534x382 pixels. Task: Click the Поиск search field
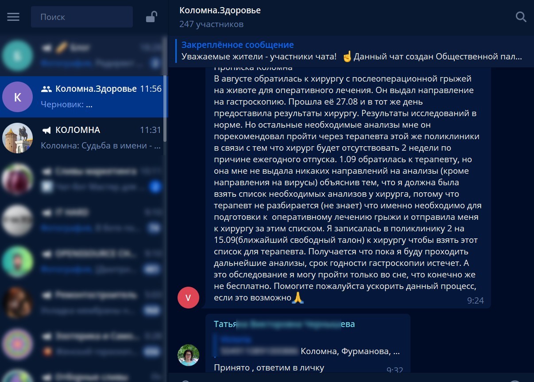point(82,17)
